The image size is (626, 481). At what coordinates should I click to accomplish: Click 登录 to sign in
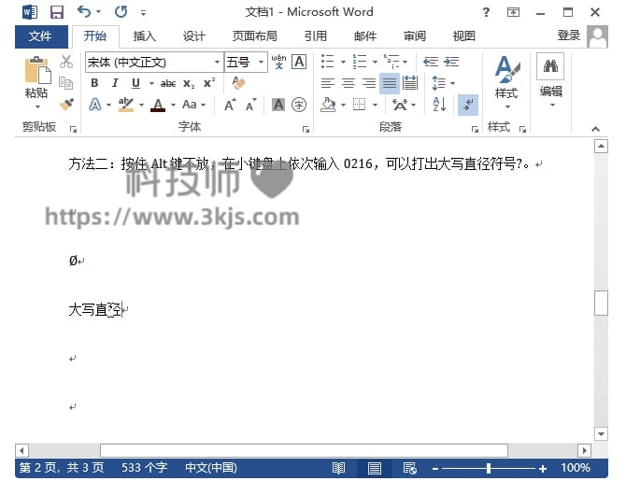pyautogui.click(x=568, y=35)
